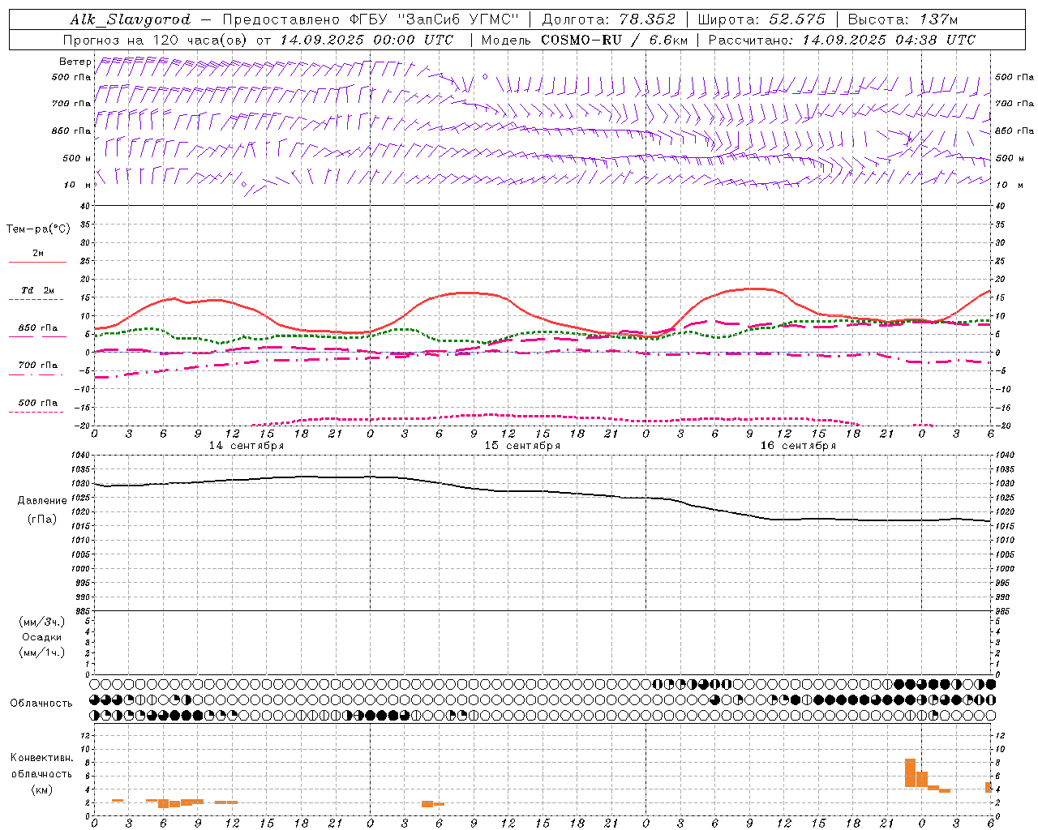Click the Давление panel label
1038x830 pixels.
pyautogui.click(x=42, y=501)
